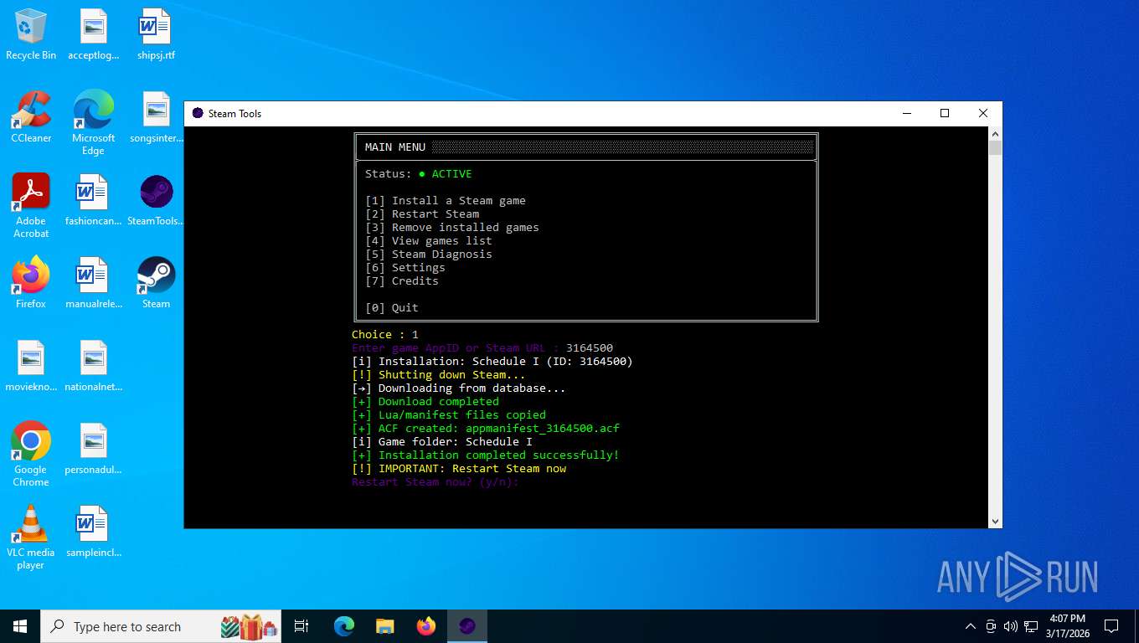This screenshot has height=643, width=1139.
Task: Click 'Downloading from database...' line
Action: point(459,388)
